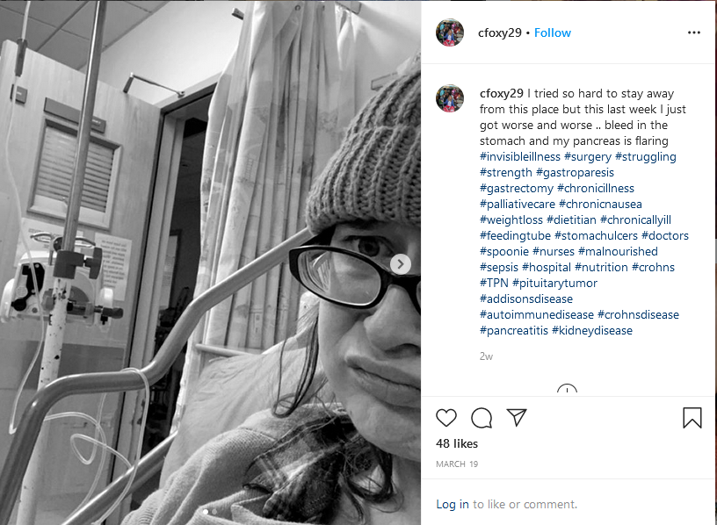Screen dimensions: 717x525
Task: Go to next photo with arrow
Action: (x=400, y=264)
